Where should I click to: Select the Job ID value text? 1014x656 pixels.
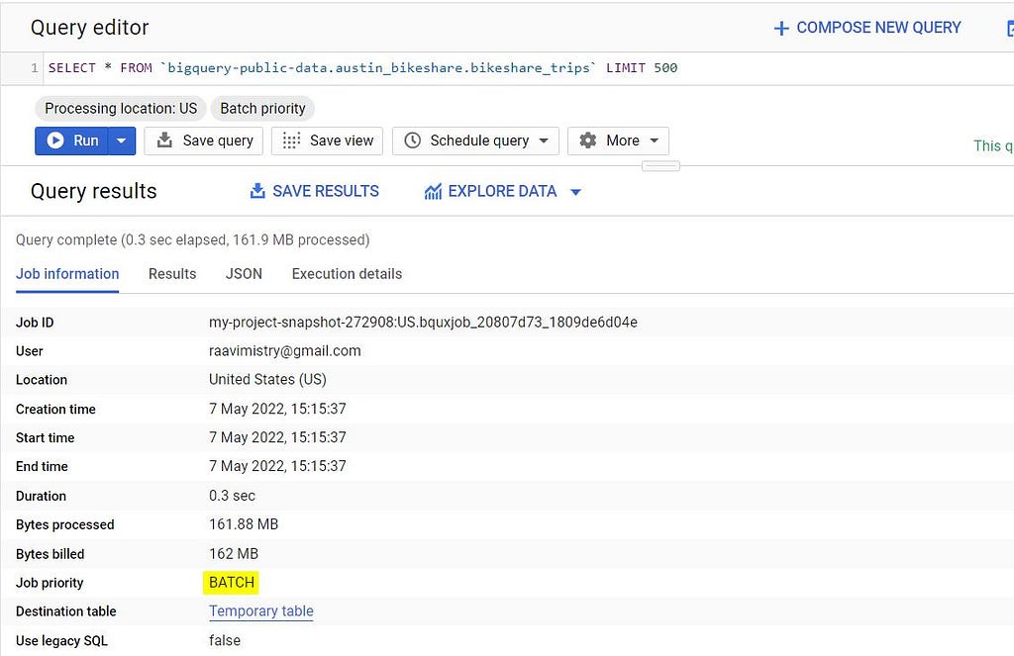(423, 322)
